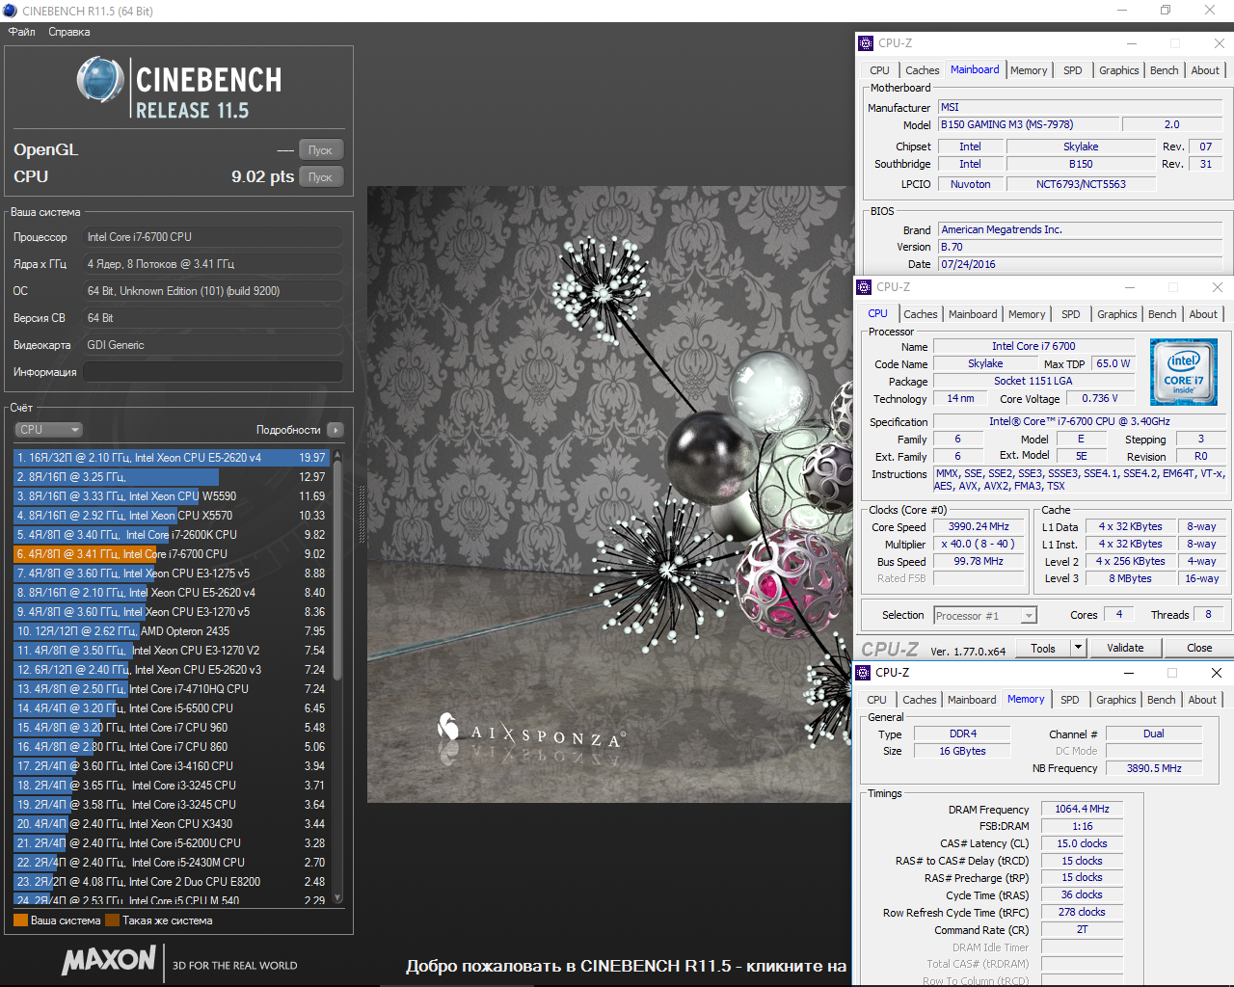Select ranking row Core 2 Duo CPU E8200
Screen dimensions: 1234x987
coord(172,882)
